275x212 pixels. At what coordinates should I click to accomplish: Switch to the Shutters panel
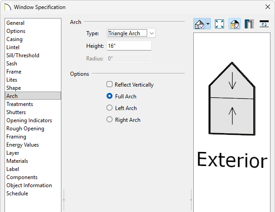tap(33, 112)
